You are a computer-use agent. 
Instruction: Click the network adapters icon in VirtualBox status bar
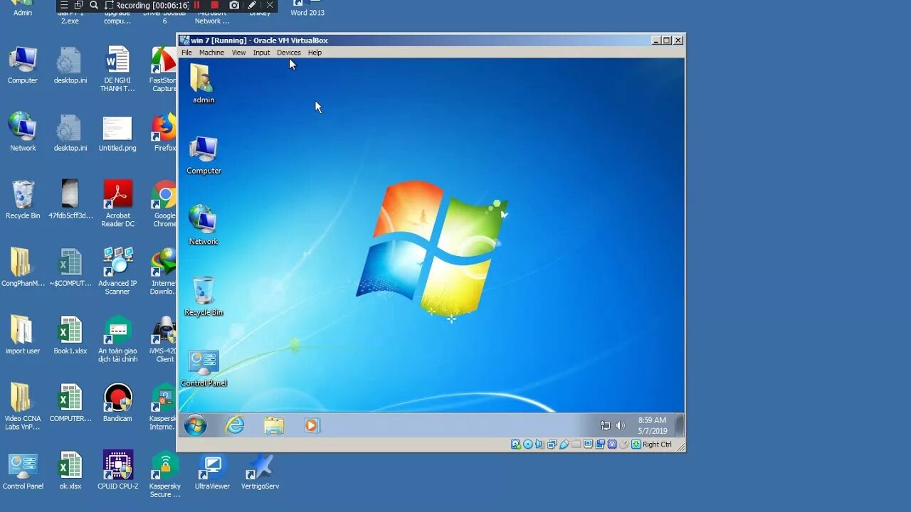552,444
